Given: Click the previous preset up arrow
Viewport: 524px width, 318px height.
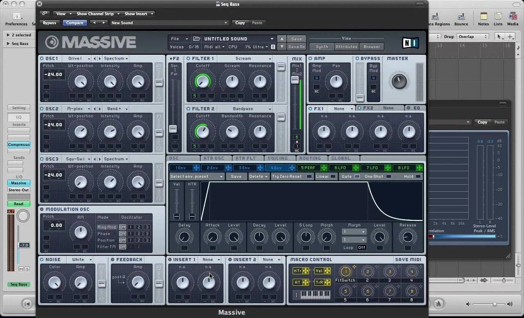Looking at the screenshot, I should (282, 39).
